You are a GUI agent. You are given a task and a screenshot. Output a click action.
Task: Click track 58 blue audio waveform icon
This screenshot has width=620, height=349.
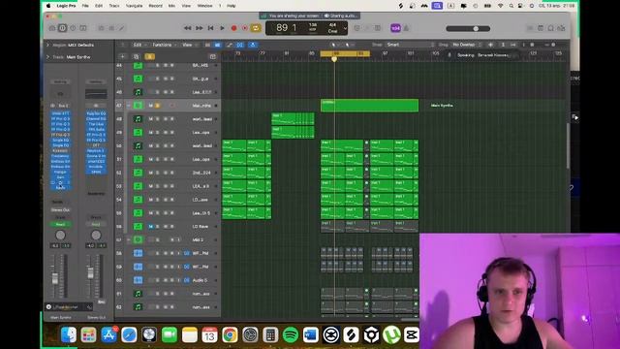point(138,253)
